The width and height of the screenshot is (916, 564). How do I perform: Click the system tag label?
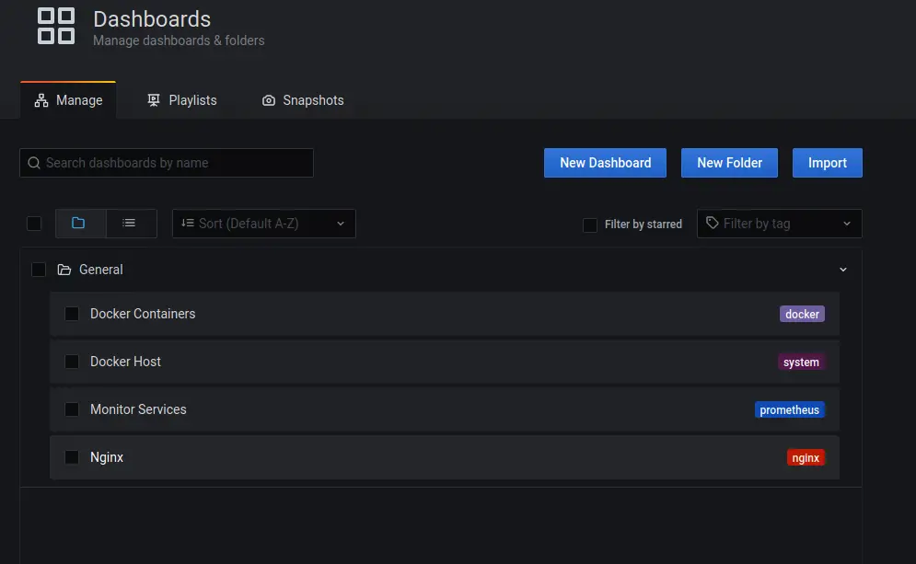tap(801, 362)
